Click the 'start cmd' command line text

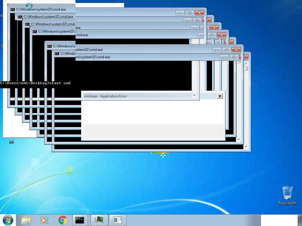tap(60, 83)
